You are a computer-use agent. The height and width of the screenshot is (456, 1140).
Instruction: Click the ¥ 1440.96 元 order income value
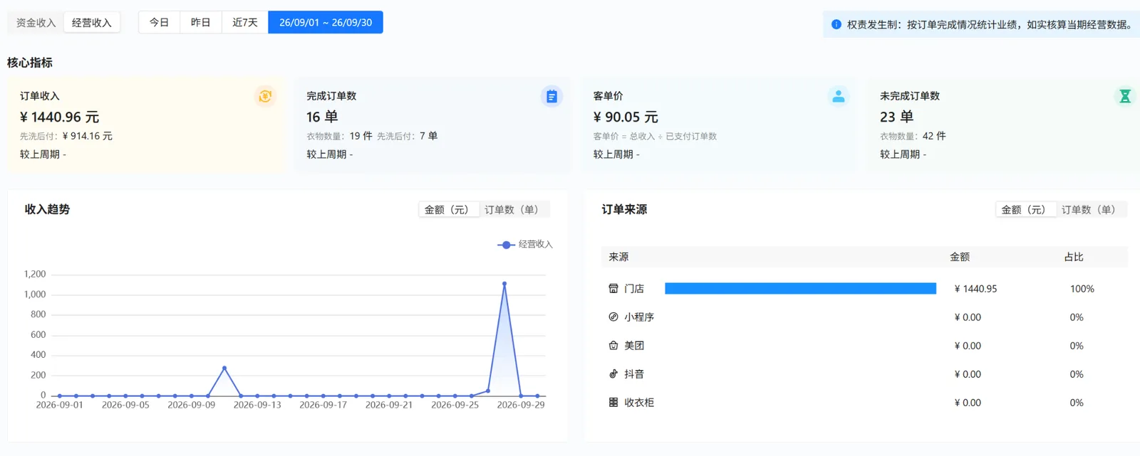pos(60,117)
